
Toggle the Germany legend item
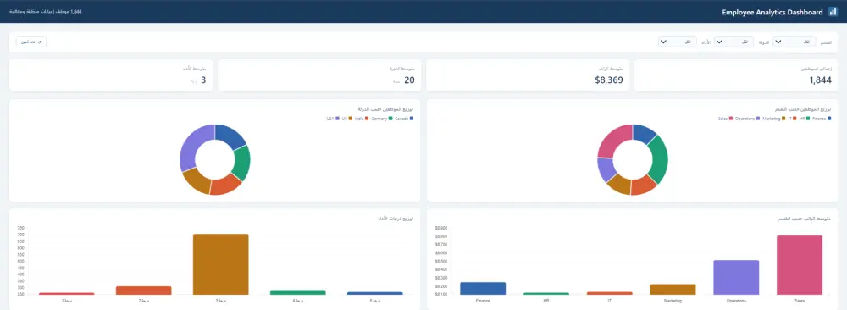point(381,119)
